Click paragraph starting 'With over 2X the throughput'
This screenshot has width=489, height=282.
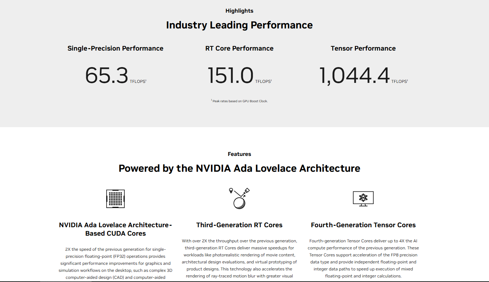[x=239, y=258]
